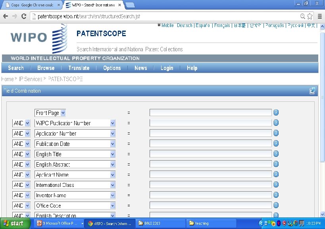Screen dimensions: 325x229
Task: Bookmark page with the star icon
Action: coord(310,16)
